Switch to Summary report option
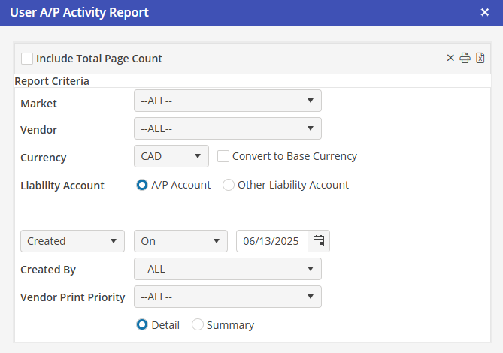The width and height of the screenshot is (503, 353). click(198, 325)
